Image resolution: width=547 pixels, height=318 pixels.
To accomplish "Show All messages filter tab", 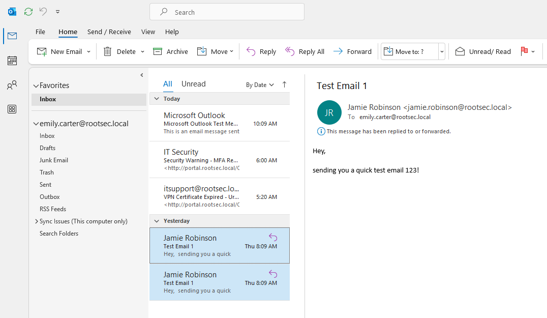I will 167,84.
